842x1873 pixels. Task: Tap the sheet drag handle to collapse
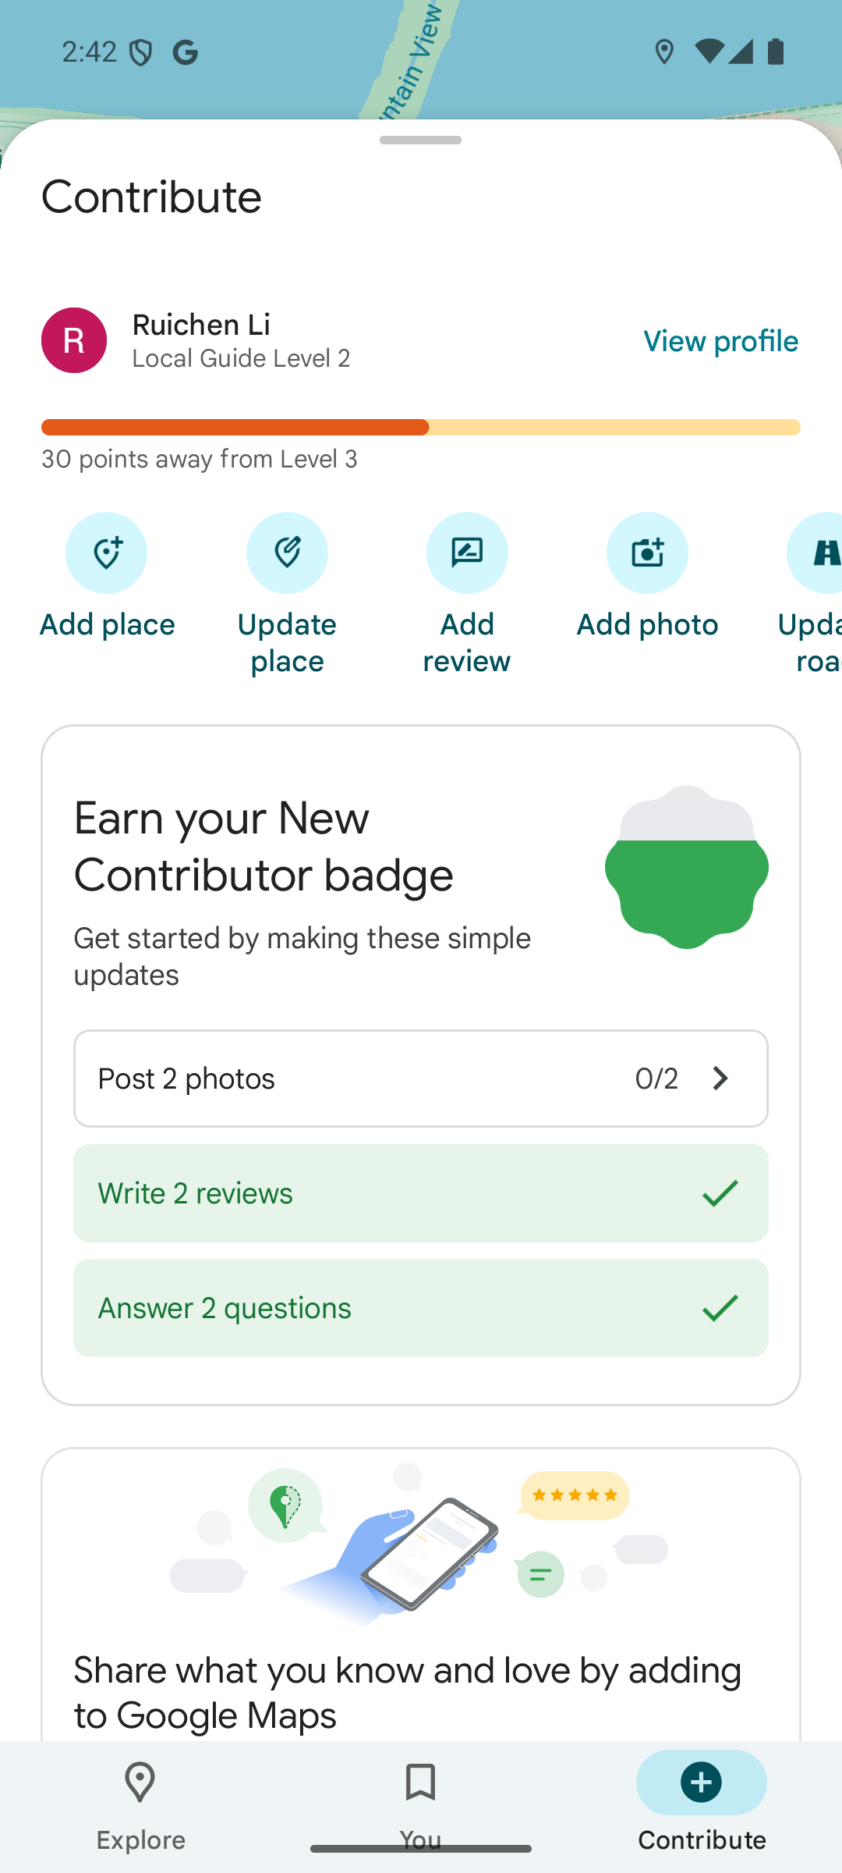pyautogui.click(x=421, y=140)
